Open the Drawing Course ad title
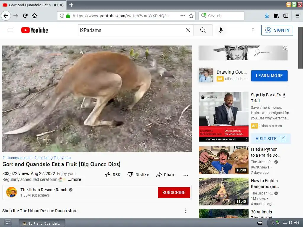This screenshot has width=303, height=227. pyautogui.click(x=231, y=72)
